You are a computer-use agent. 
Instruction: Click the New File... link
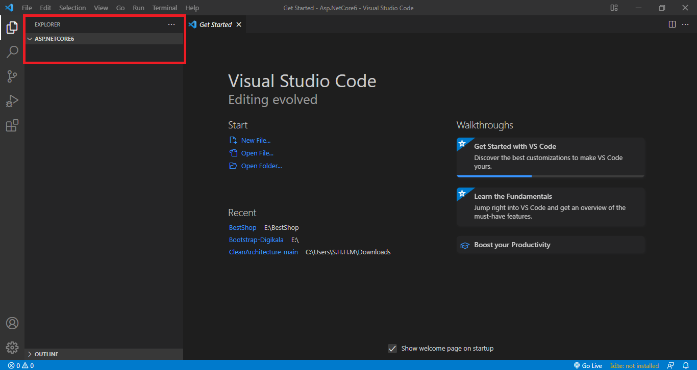[256, 140]
